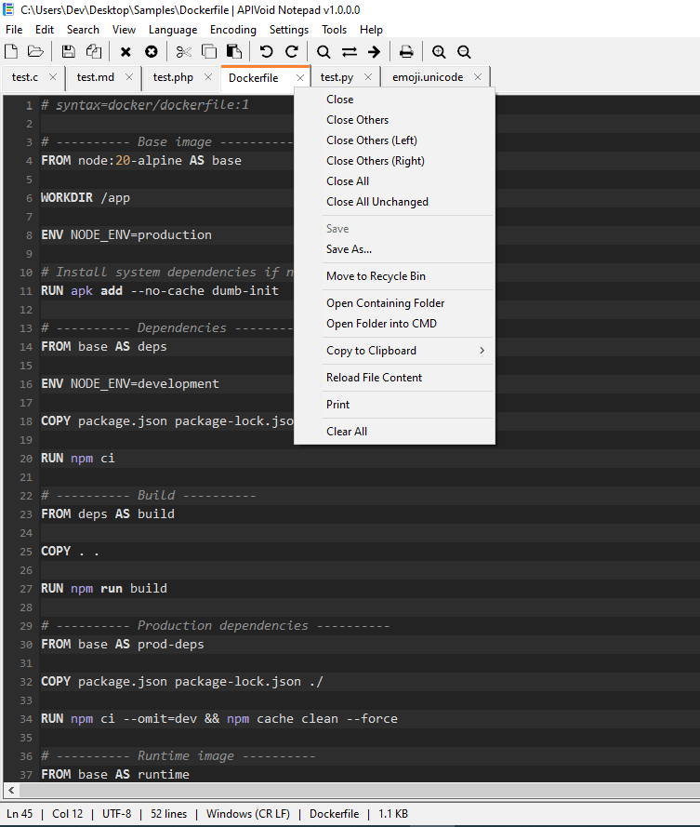This screenshot has height=827, width=700.
Task: Choose Clear All in the context menu
Action: [394, 432]
